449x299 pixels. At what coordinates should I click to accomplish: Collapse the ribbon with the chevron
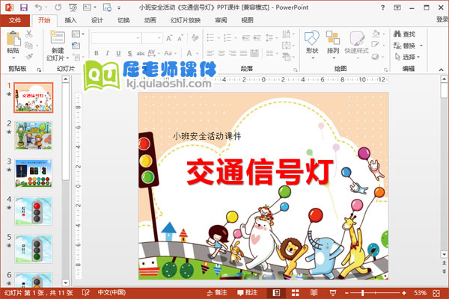tap(441, 70)
